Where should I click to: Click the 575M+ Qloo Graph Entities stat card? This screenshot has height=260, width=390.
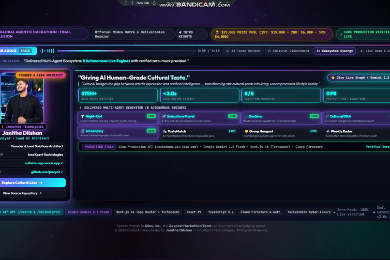click(x=118, y=95)
